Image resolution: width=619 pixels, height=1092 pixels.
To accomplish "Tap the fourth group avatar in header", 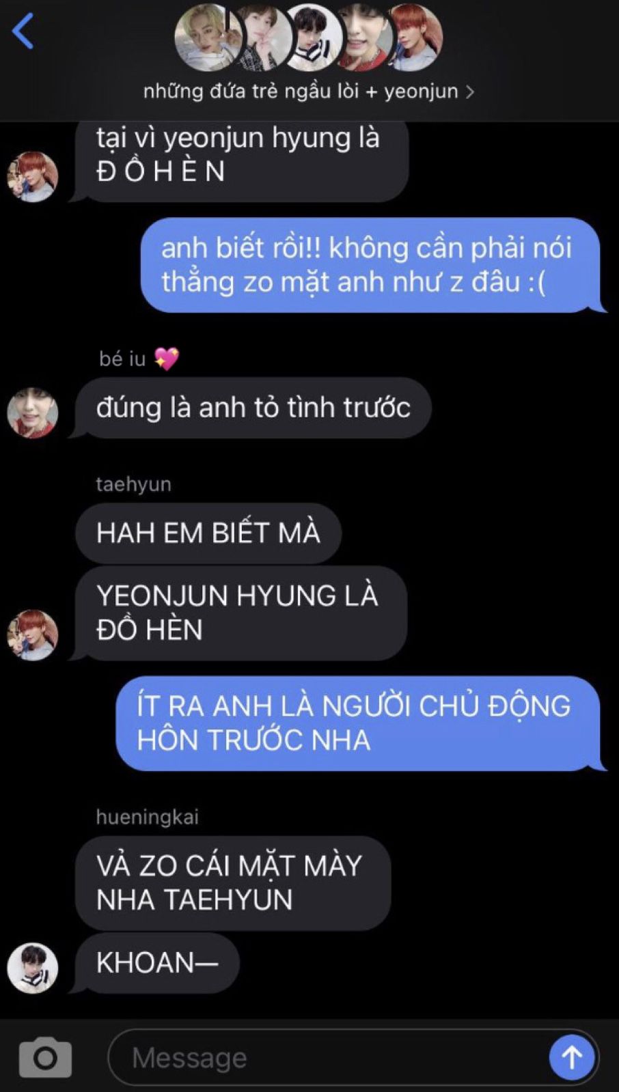I will pos(363,38).
